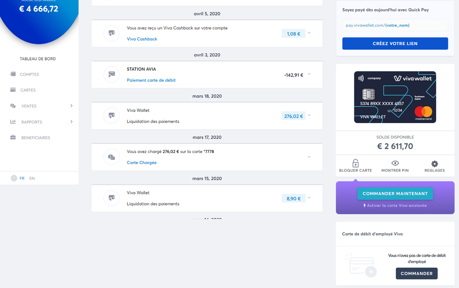Expand the Viva Cashback 1,08 € transaction
459x288 pixels.
309,33
